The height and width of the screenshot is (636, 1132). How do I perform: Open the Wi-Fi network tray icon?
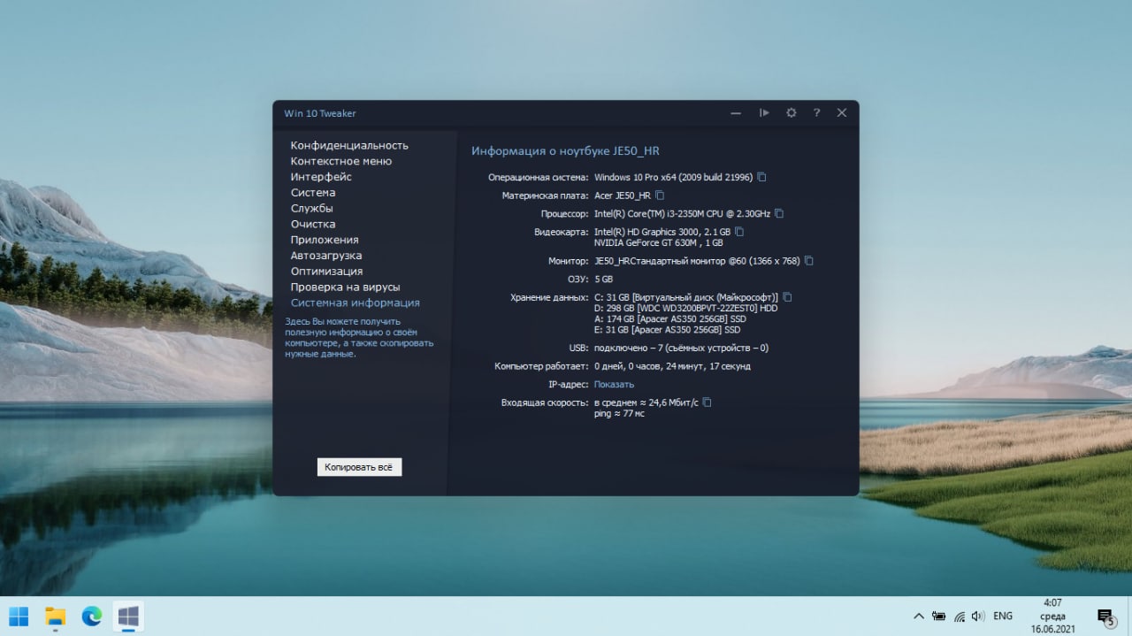[959, 616]
